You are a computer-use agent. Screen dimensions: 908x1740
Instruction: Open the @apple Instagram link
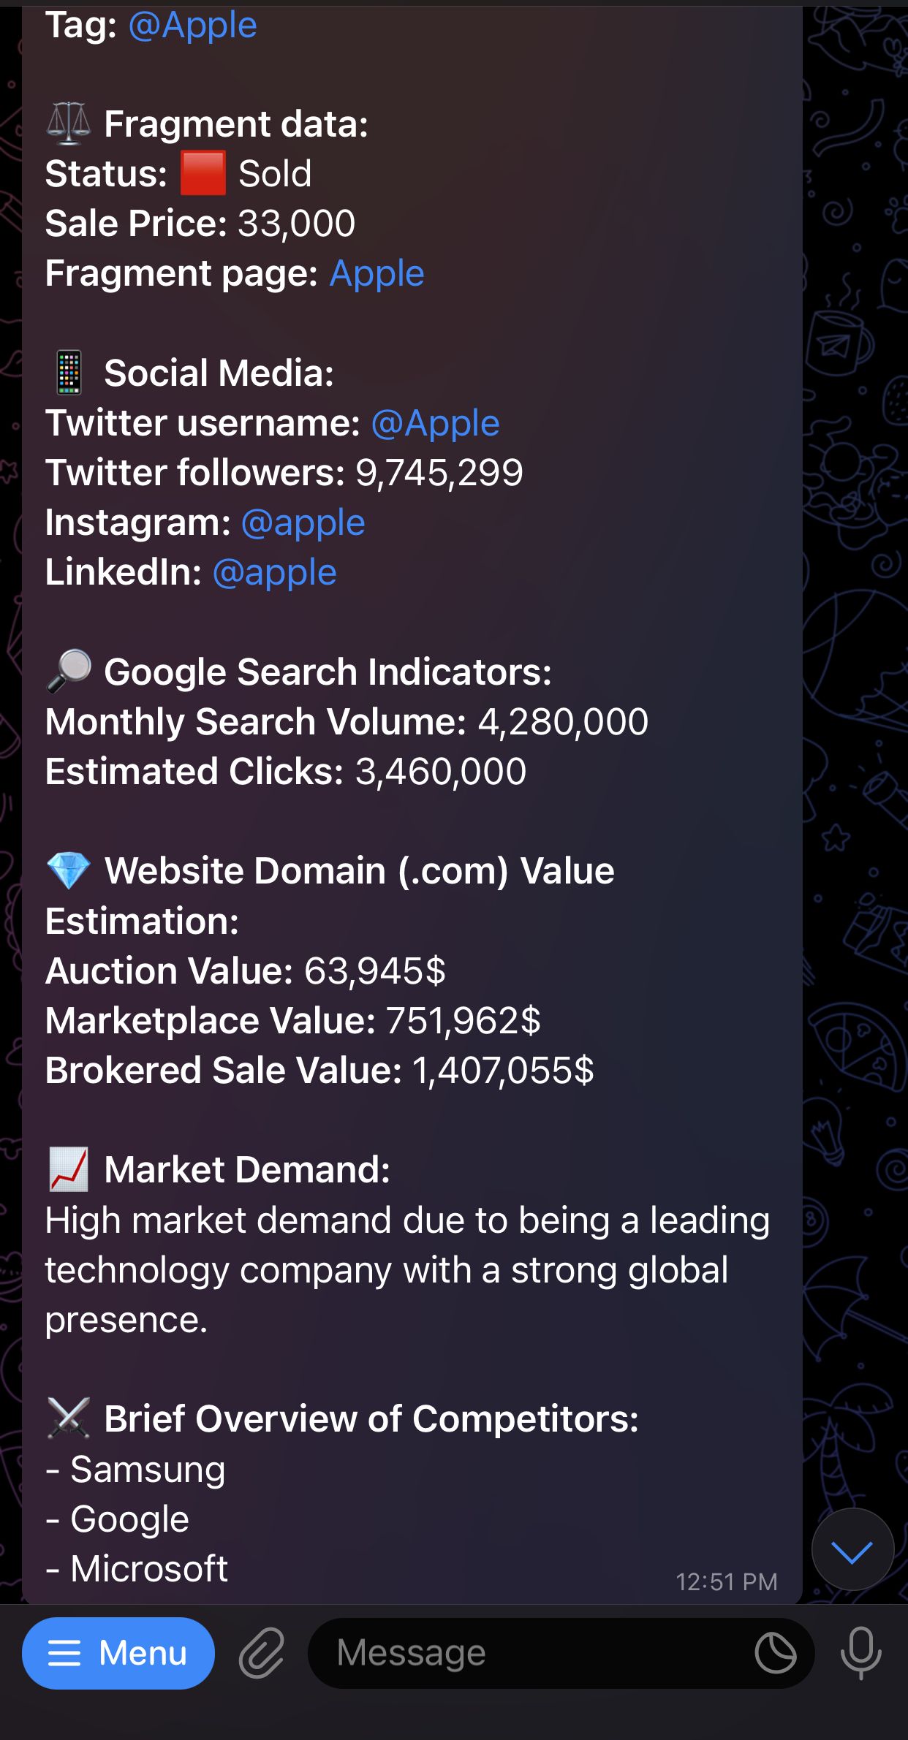[x=303, y=521]
